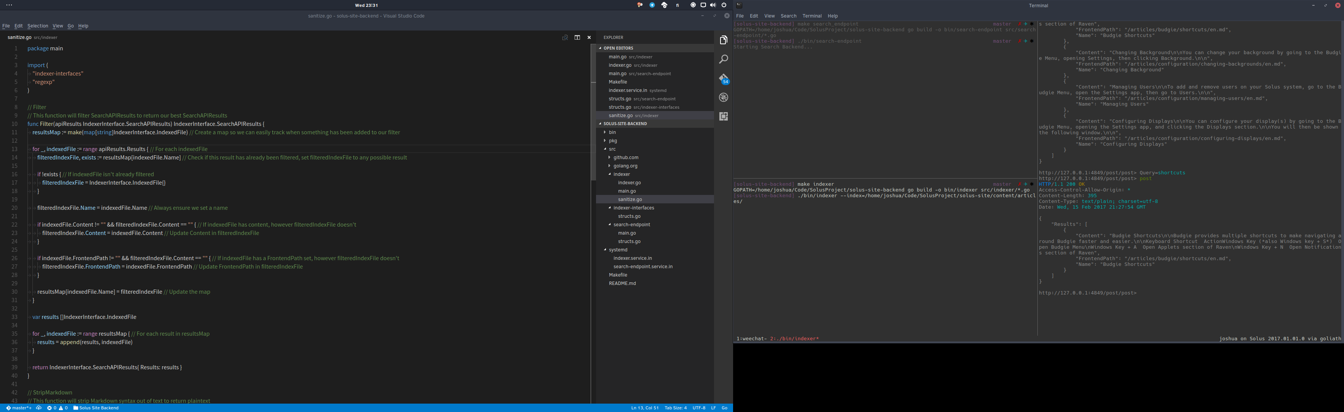The height and width of the screenshot is (412, 1344).
Task: Open 'structs.go src/indexer-interfaces' in Open Editors
Action: [x=655, y=107]
